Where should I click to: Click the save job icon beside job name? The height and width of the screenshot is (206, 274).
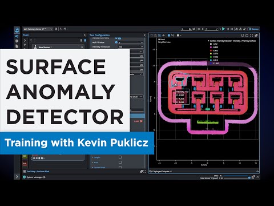point(56,29)
